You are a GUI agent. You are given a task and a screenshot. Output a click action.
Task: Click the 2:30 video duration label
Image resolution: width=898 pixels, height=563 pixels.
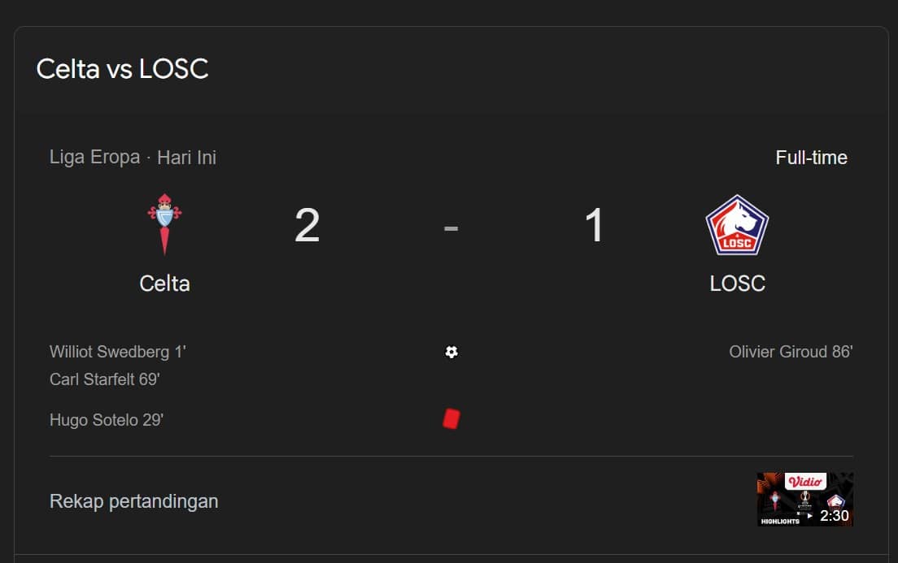pos(834,515)
